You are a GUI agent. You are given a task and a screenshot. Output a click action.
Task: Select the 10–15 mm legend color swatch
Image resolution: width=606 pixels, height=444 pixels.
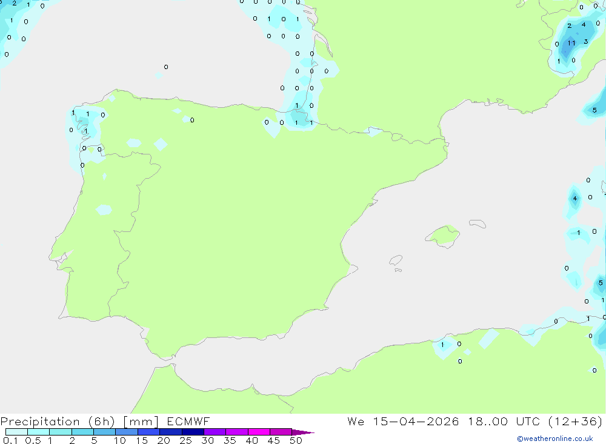[127, 432]
